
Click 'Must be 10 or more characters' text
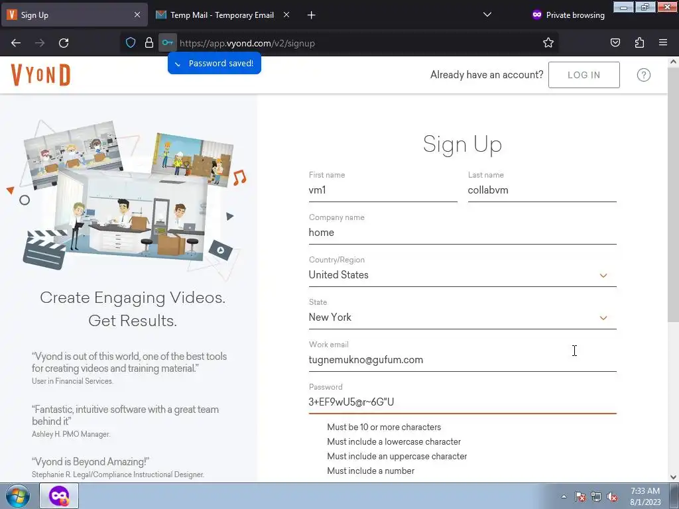(384, 427)
